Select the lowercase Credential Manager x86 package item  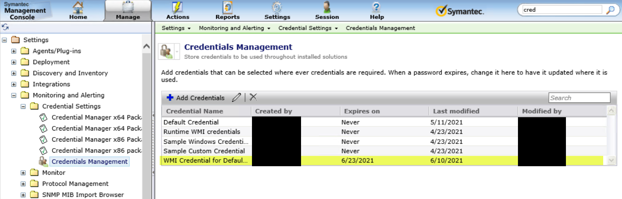click(x=96, y=150)
